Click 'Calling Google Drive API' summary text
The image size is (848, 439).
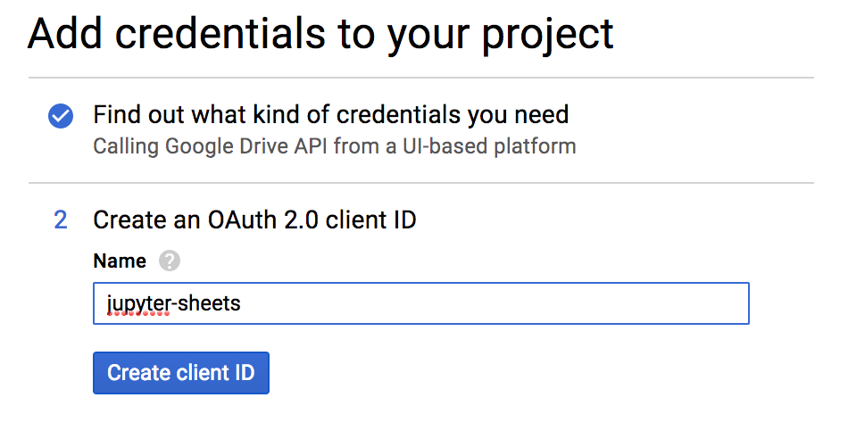pyautogui.click(x=334, y=146)
